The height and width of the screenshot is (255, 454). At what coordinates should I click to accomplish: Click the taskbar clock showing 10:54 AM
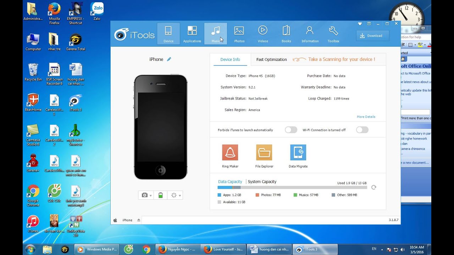416,249
